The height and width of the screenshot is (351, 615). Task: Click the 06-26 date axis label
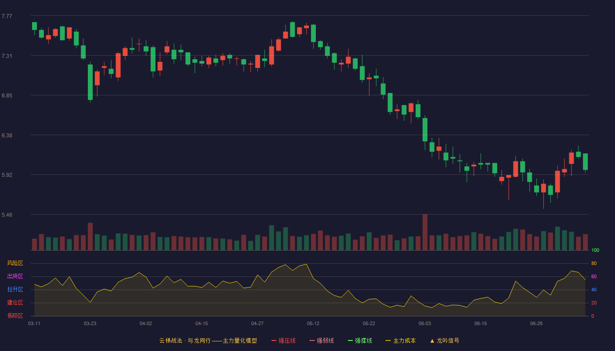coord(536,323)
